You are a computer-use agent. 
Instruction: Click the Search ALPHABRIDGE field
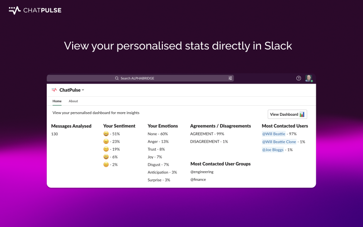[x=140, y=78]
